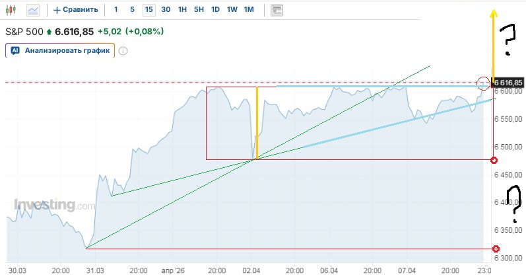Click the green up-arrow price indicator
This screenshot has height=277, width=526.
click(49, 32)
